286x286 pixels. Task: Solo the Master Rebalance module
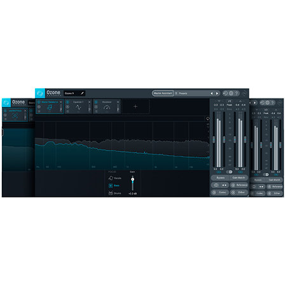tap(39, 107)
